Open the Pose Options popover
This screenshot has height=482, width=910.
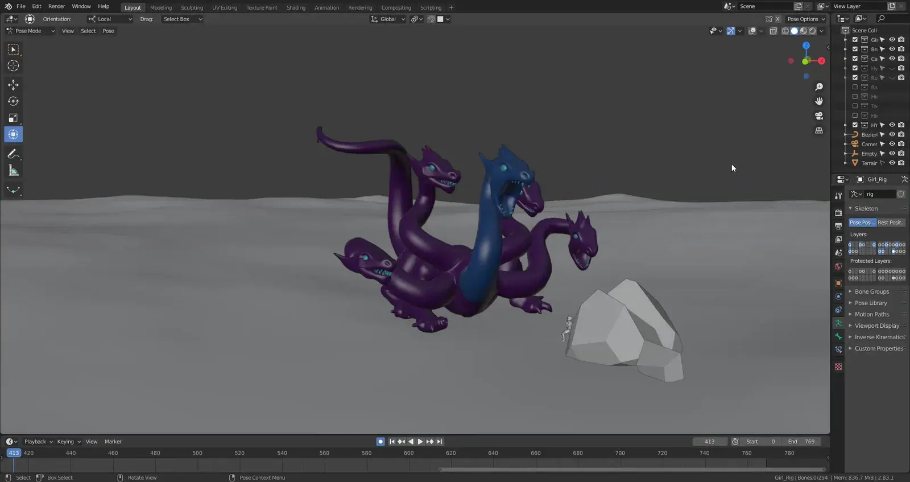[805, 19]
